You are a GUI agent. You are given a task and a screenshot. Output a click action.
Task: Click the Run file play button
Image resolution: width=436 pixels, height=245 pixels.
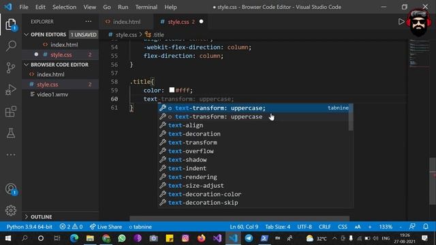click(x=401, y=22)
